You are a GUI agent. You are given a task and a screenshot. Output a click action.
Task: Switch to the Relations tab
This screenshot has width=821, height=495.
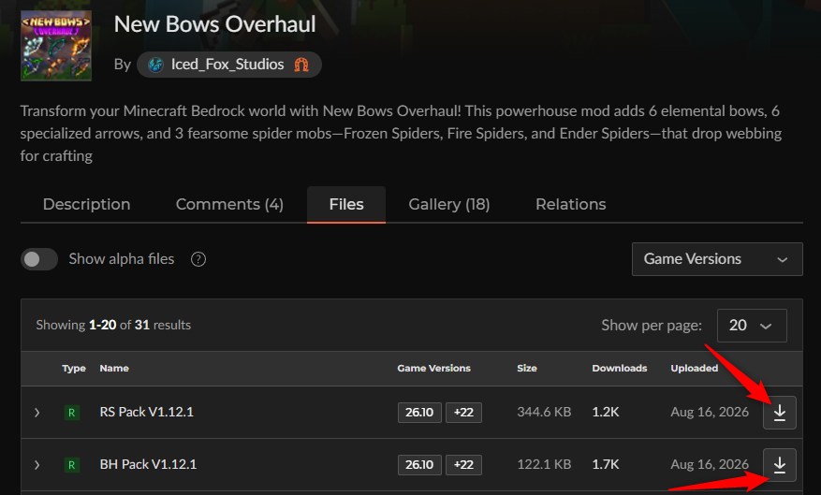point(571,205)
